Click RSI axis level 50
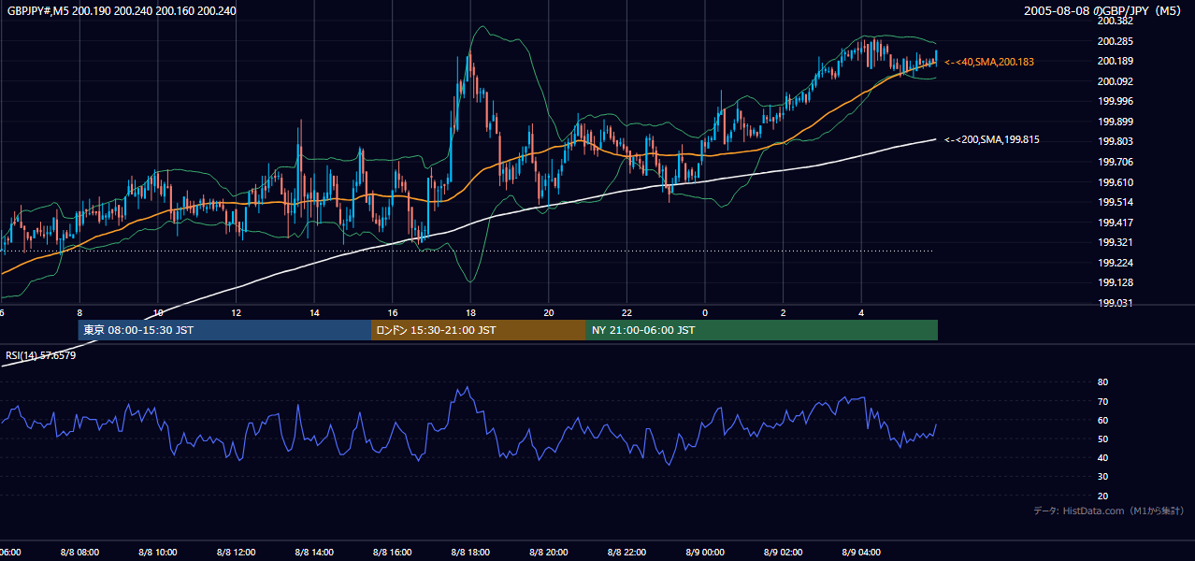 point(1102,439)
